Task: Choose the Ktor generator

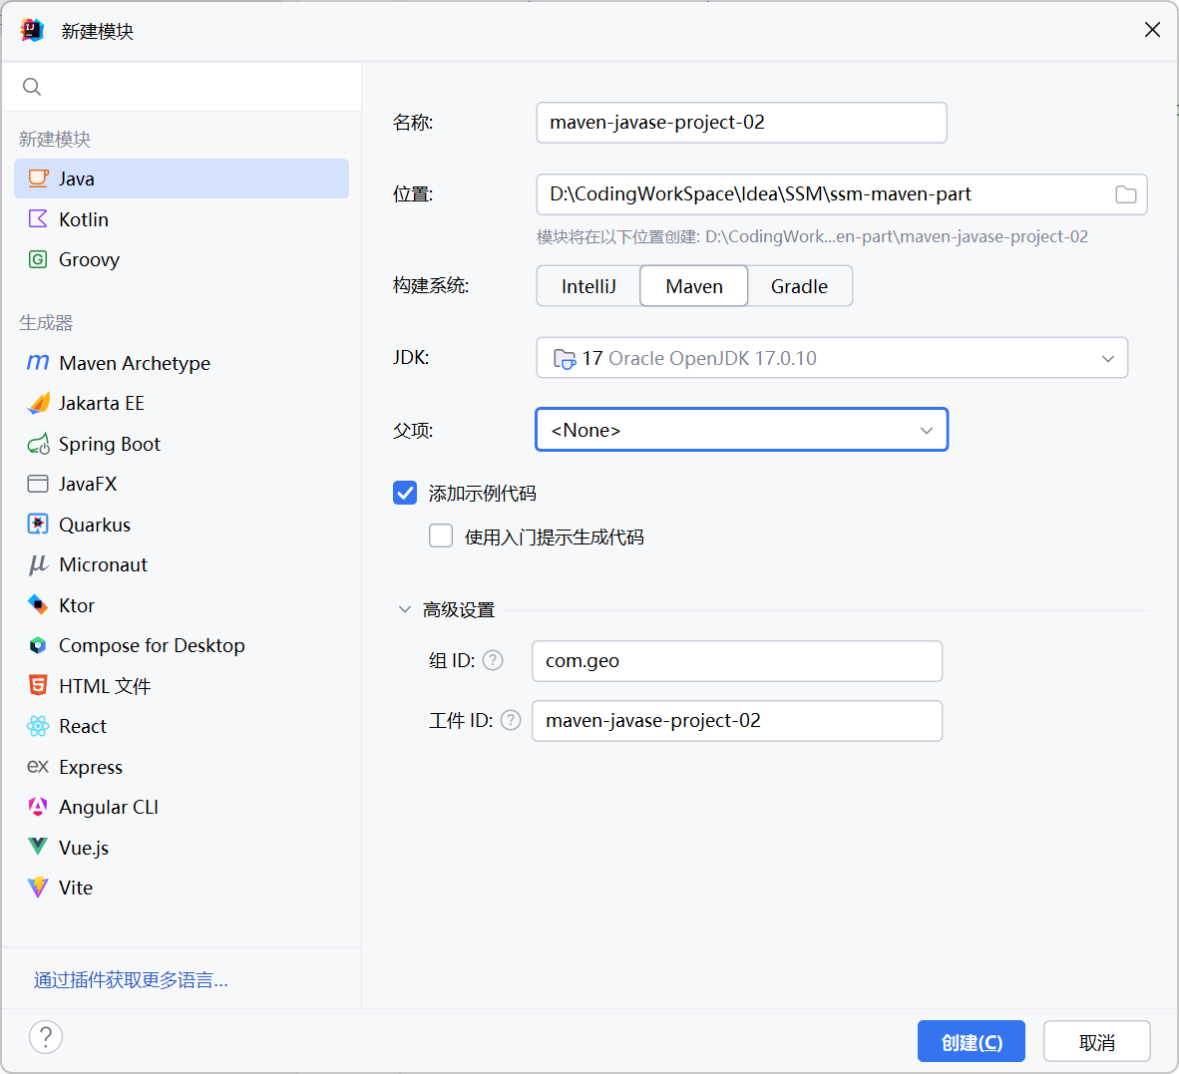Action: point(182,604)
